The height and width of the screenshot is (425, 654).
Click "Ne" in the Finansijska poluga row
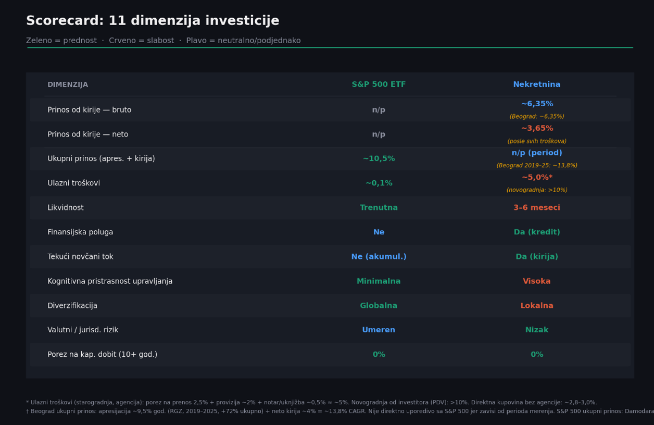tap(379, 232)
